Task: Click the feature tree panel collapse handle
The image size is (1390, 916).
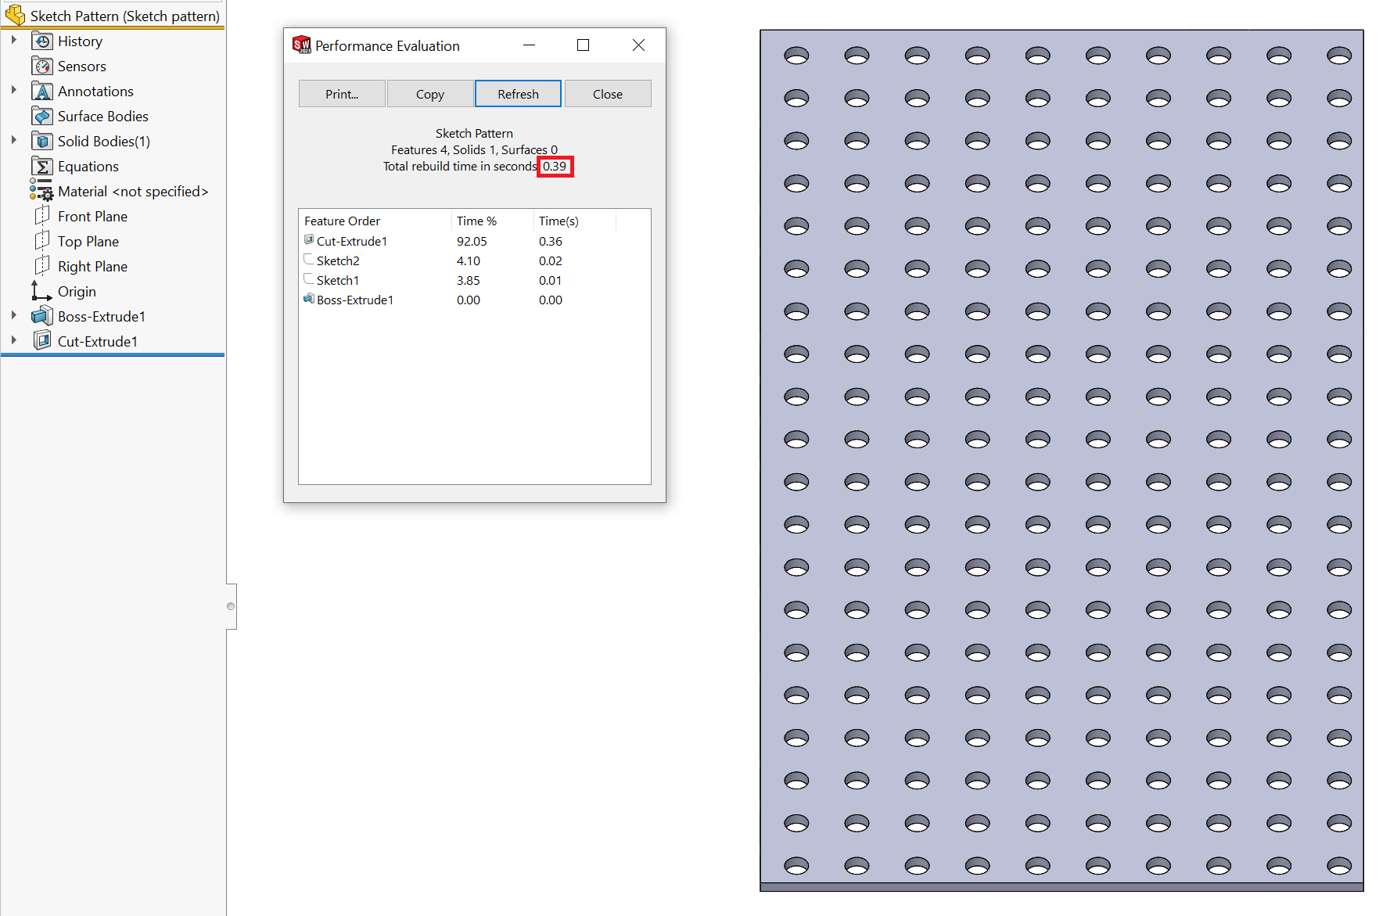Action: [x=231, y=606]
